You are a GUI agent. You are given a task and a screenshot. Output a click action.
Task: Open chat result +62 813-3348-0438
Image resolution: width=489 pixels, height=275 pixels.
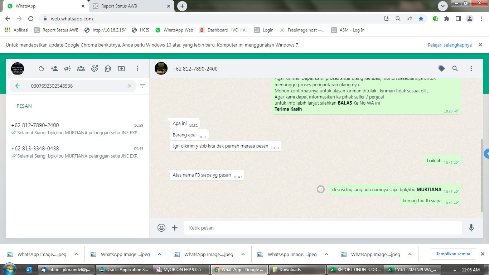[77, 152]
